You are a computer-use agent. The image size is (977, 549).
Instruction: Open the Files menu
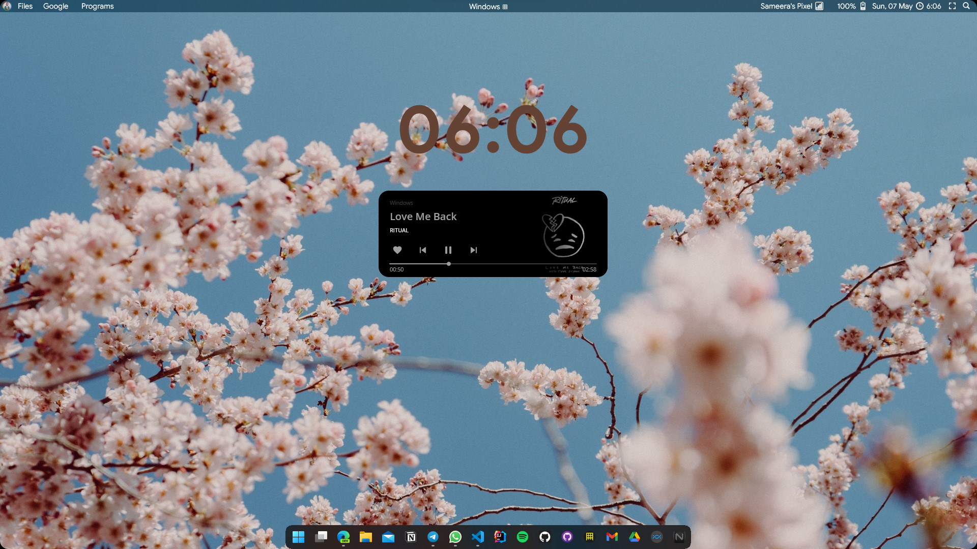pyautogui.click(x=25, y=6)
